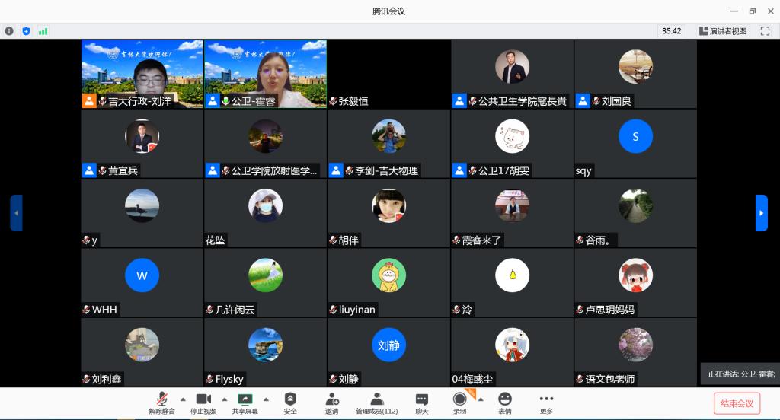Open the More (更多) menu
The width and height of the screenshot is (780, 420).
point(546,399)
